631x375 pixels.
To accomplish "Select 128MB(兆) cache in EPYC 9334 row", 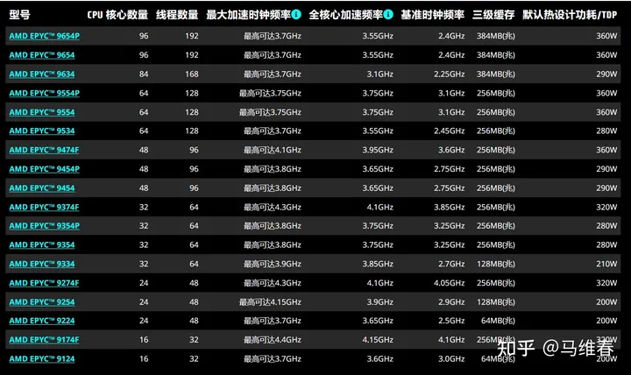I will click(496, 264).
